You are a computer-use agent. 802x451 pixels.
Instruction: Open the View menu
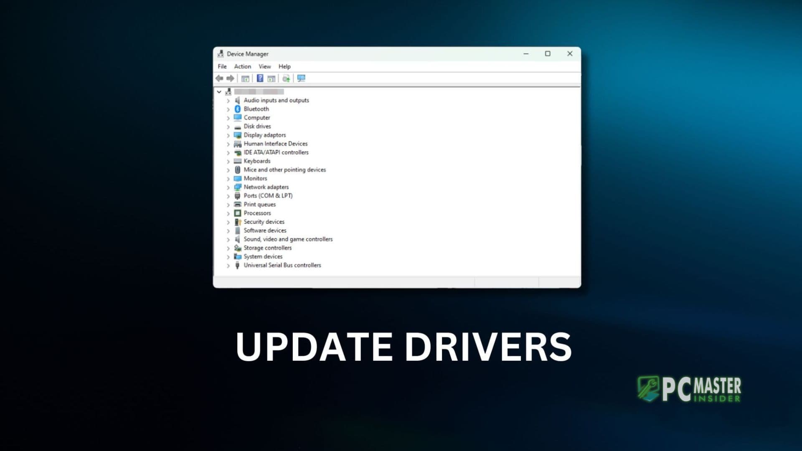pyautogui.click(x=264, y=66)
